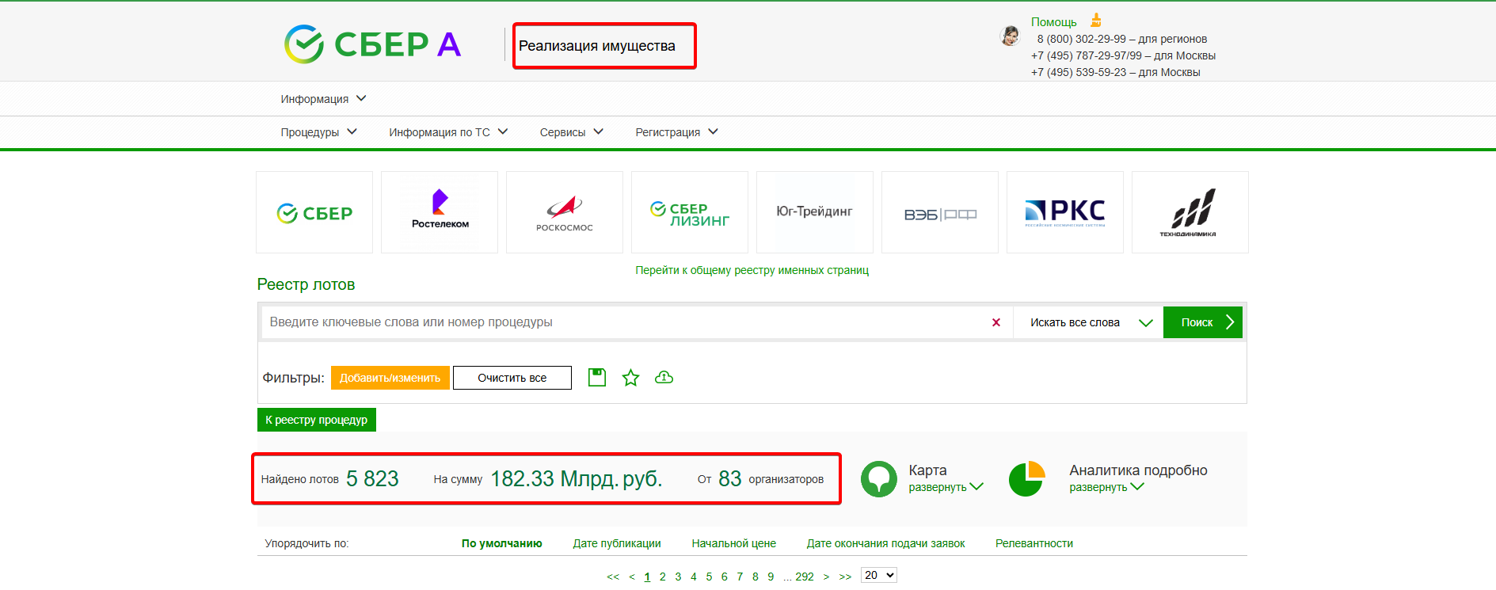Click the К реестру процедур button

316,420
